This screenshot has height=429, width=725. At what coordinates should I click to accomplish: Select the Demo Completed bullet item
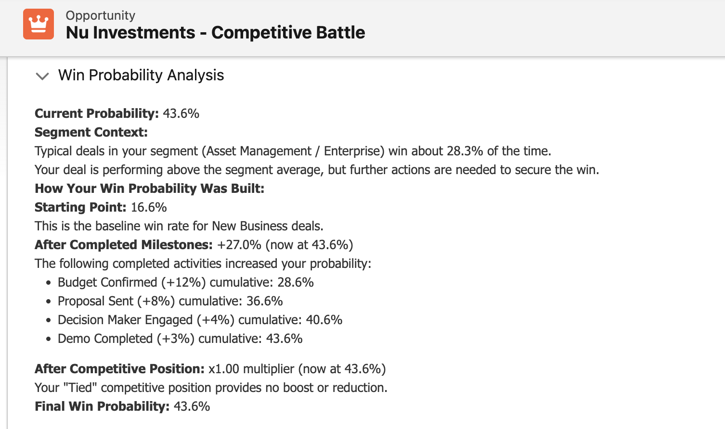coord(180,339)
